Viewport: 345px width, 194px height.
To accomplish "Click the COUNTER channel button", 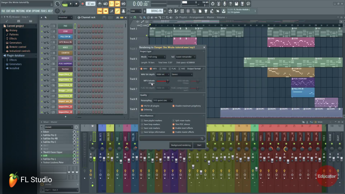I will tap(65, 53).
